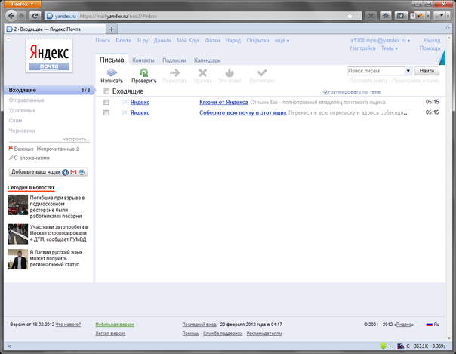The width and height of the screenshot is (456, 354).
Task: Switch to the Контакты tab
Action: tap(143, 60)
